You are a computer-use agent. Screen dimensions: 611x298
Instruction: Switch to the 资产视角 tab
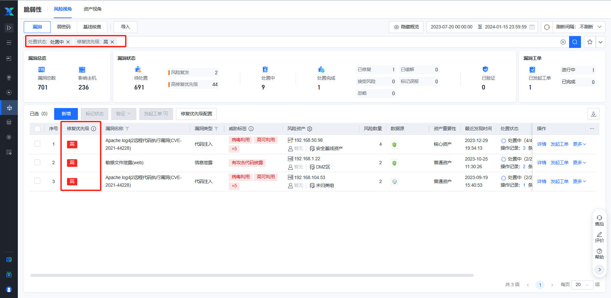pyautogui.click(x=93, y=10)
